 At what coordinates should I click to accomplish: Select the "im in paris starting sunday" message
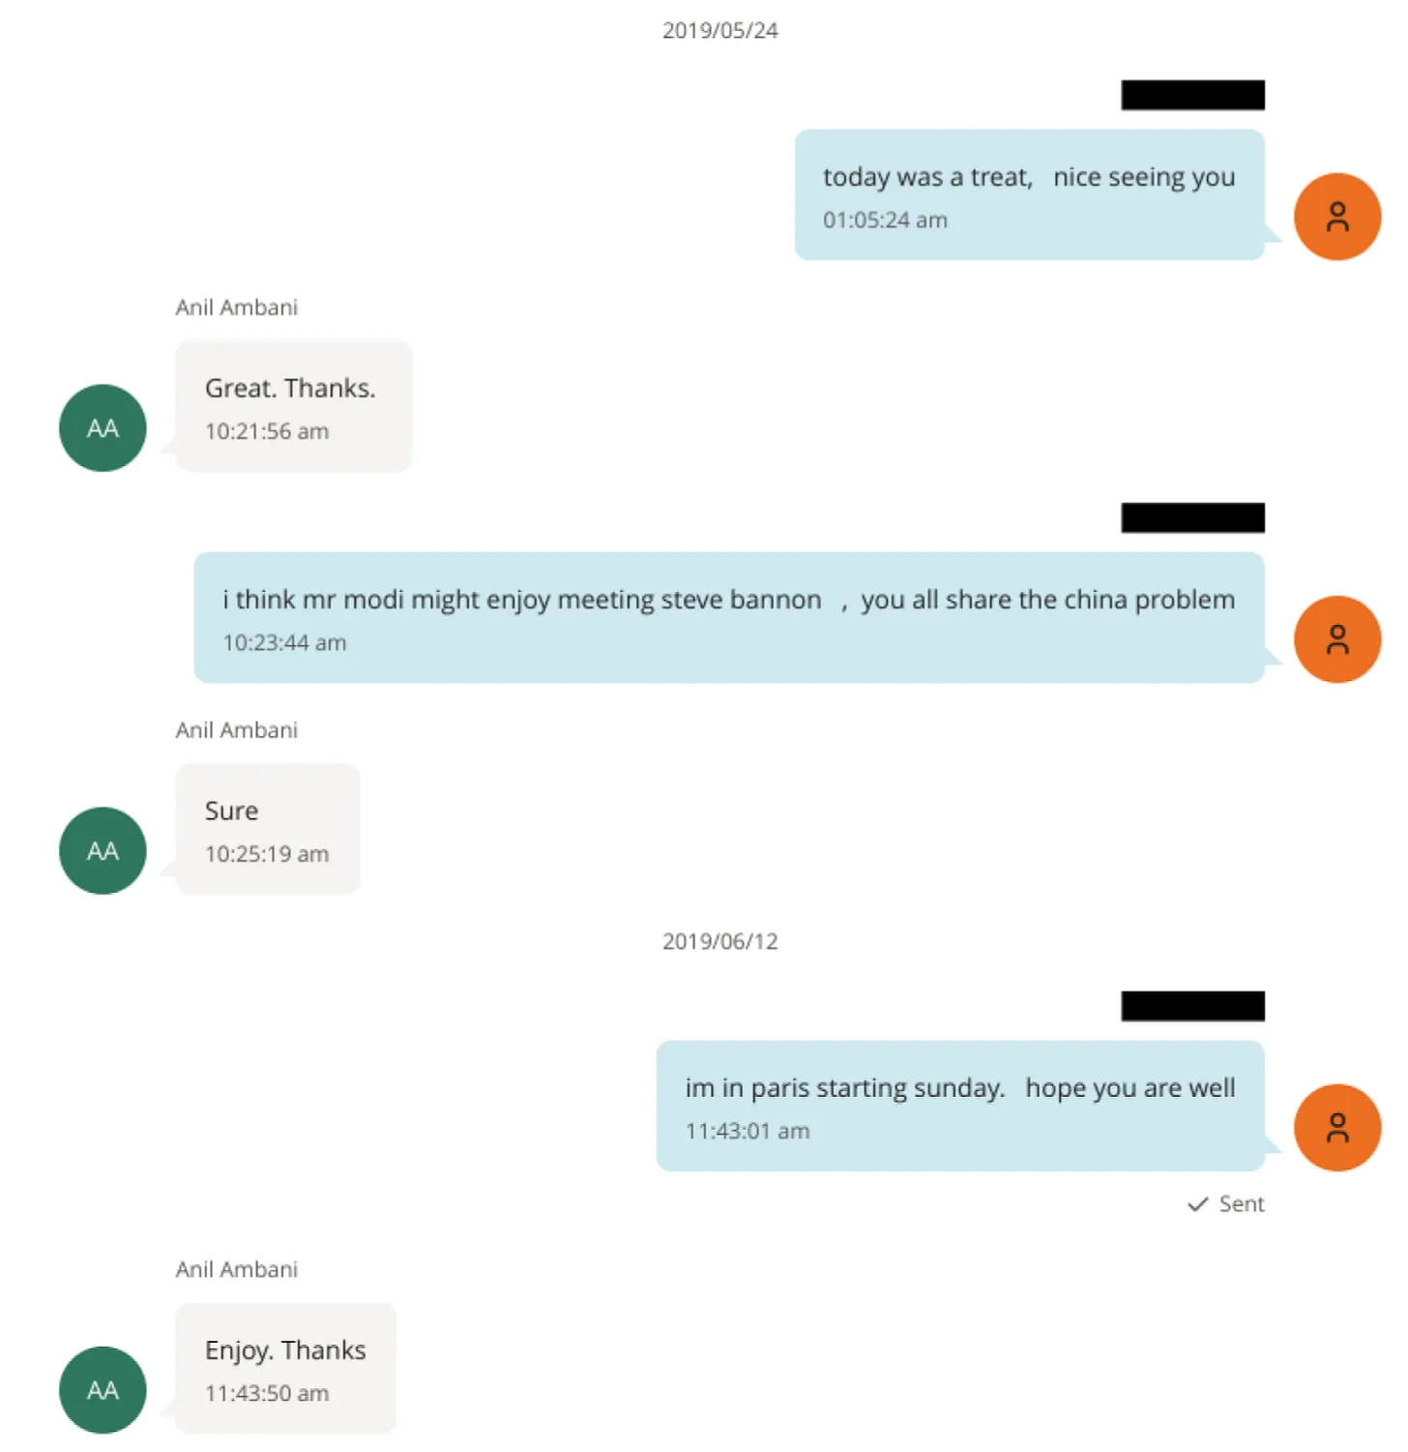pyautogui.click(x=959, y=1106)
